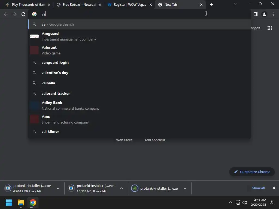Open the clock showing 4:32 AM
This screenshot has height=209, width=279.
click(x=258, y=202)
